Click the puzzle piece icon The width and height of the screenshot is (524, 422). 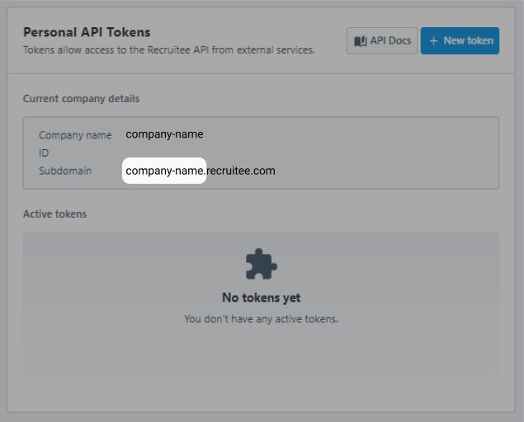tap(261, 265)
